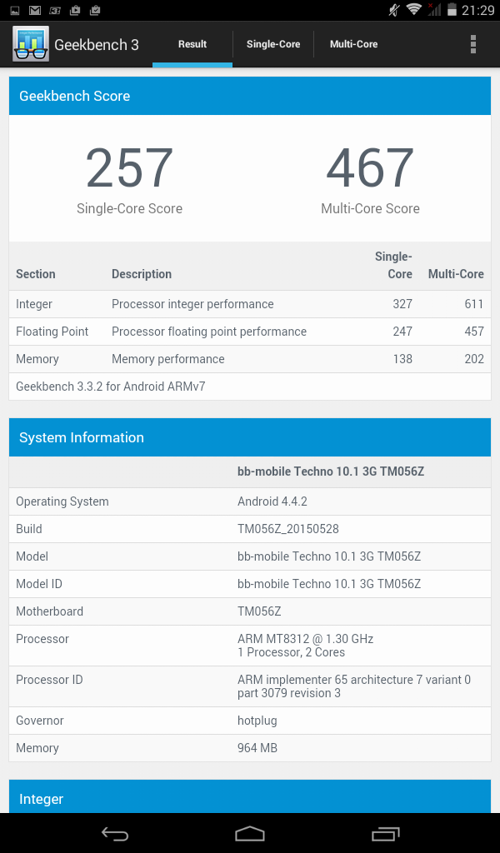The image size is (500, 853).
Task: Click the Multi-Core Score caption
Action: 370,208
